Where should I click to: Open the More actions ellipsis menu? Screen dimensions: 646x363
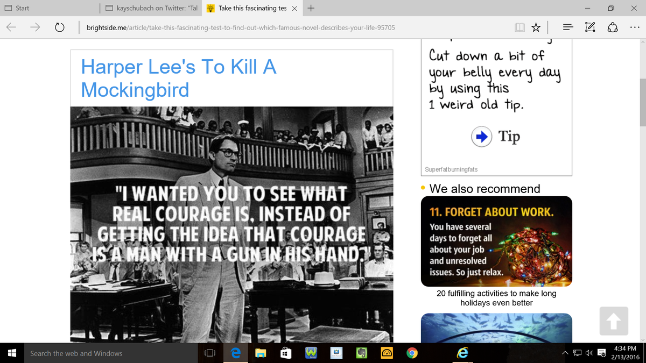click(636, 27)
